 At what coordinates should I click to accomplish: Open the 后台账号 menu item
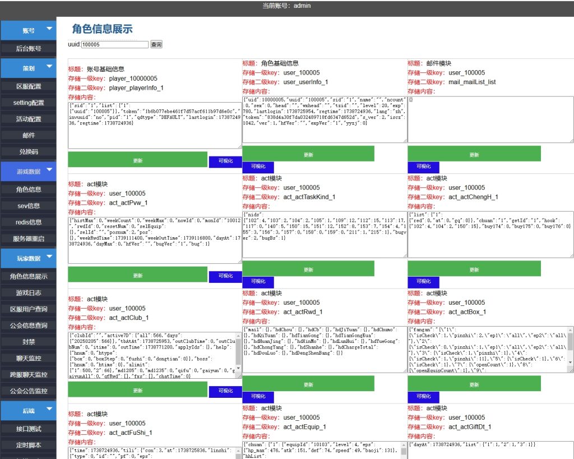click(28, 49)
